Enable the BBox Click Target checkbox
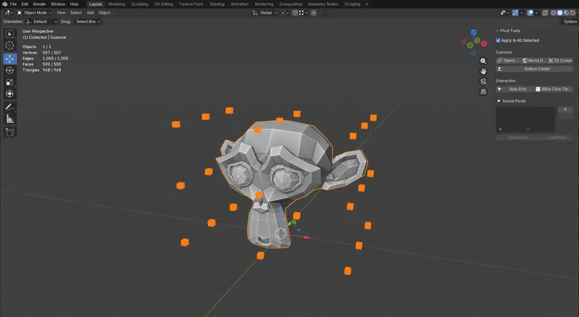 pos(538,90)
